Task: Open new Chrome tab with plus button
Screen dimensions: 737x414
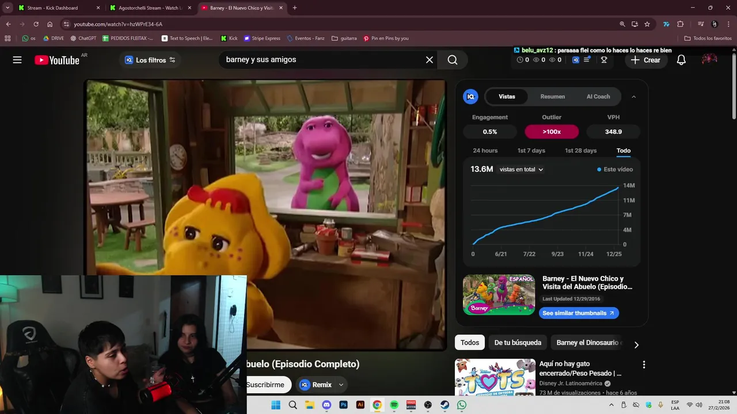Action: point(295,8)
